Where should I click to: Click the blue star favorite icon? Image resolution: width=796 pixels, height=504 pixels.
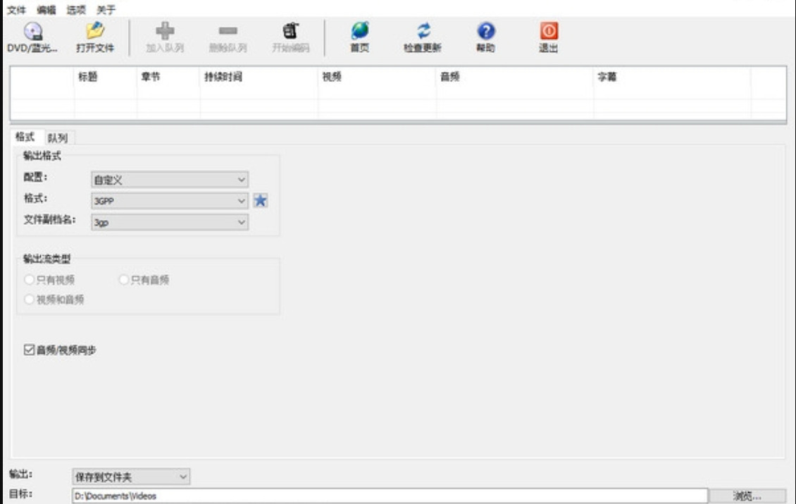[261, 201]
